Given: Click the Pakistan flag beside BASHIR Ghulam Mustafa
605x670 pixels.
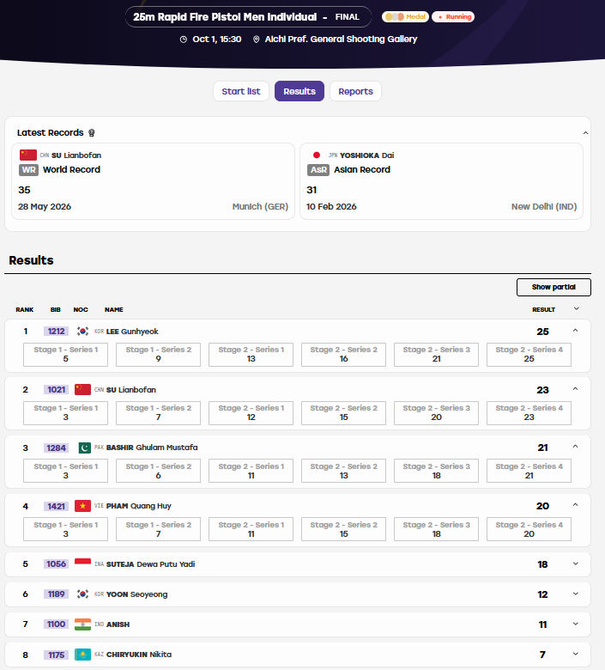Looking at the screenshot, I should pyautogui.click(x=85, y=448).
